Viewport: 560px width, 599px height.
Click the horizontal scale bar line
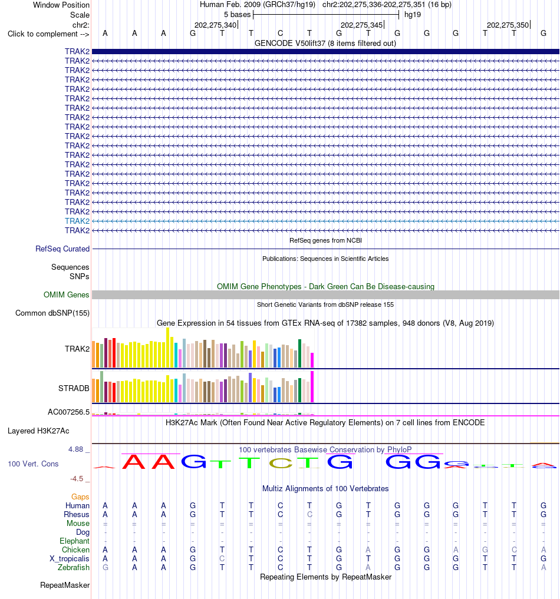[325, 15]
